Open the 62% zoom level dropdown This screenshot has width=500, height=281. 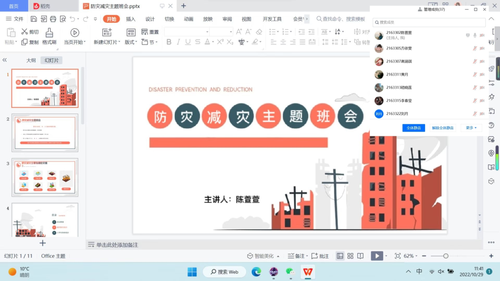(x=411, y=256)
